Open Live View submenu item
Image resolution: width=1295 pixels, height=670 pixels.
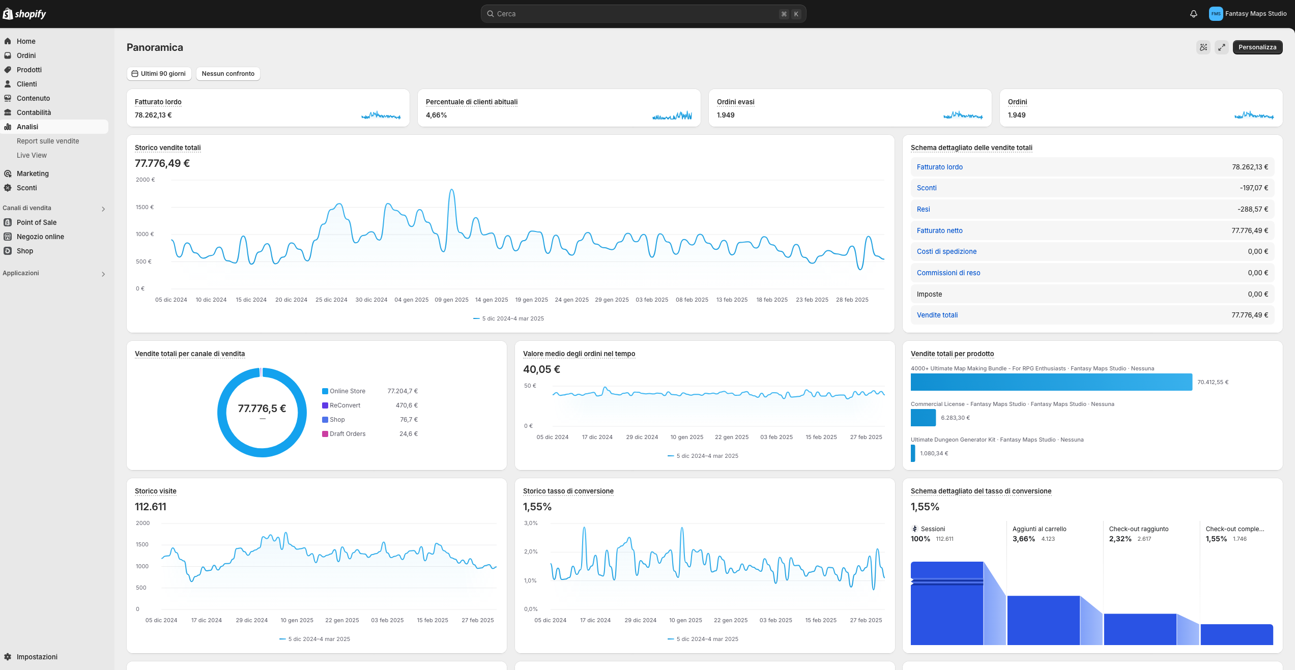(32, 155)
